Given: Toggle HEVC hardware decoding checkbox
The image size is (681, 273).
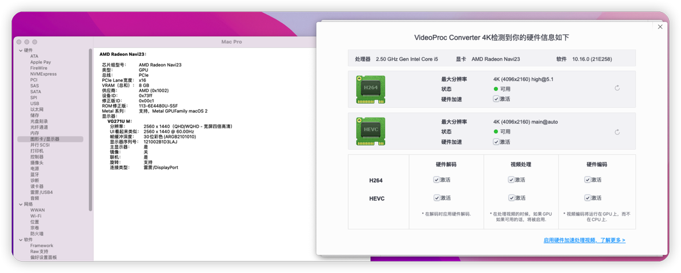Looking at the screenshot, I should click(436, 198).
